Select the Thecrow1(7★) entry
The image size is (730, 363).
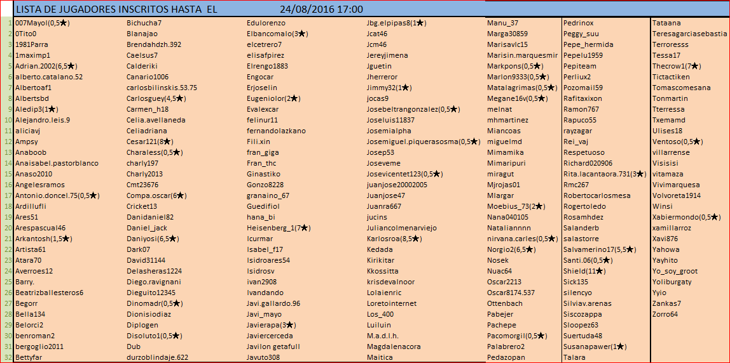point(677,66)
